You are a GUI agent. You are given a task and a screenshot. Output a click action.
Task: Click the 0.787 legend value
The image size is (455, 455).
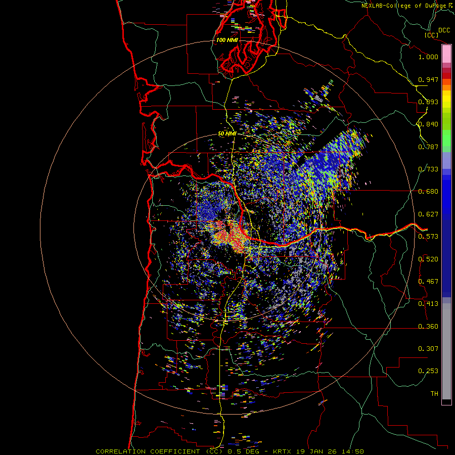428,147
